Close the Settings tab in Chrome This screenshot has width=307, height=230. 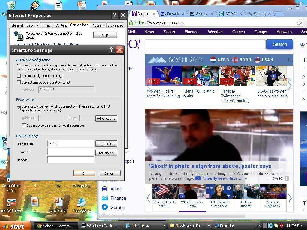[x=270, y=14]
